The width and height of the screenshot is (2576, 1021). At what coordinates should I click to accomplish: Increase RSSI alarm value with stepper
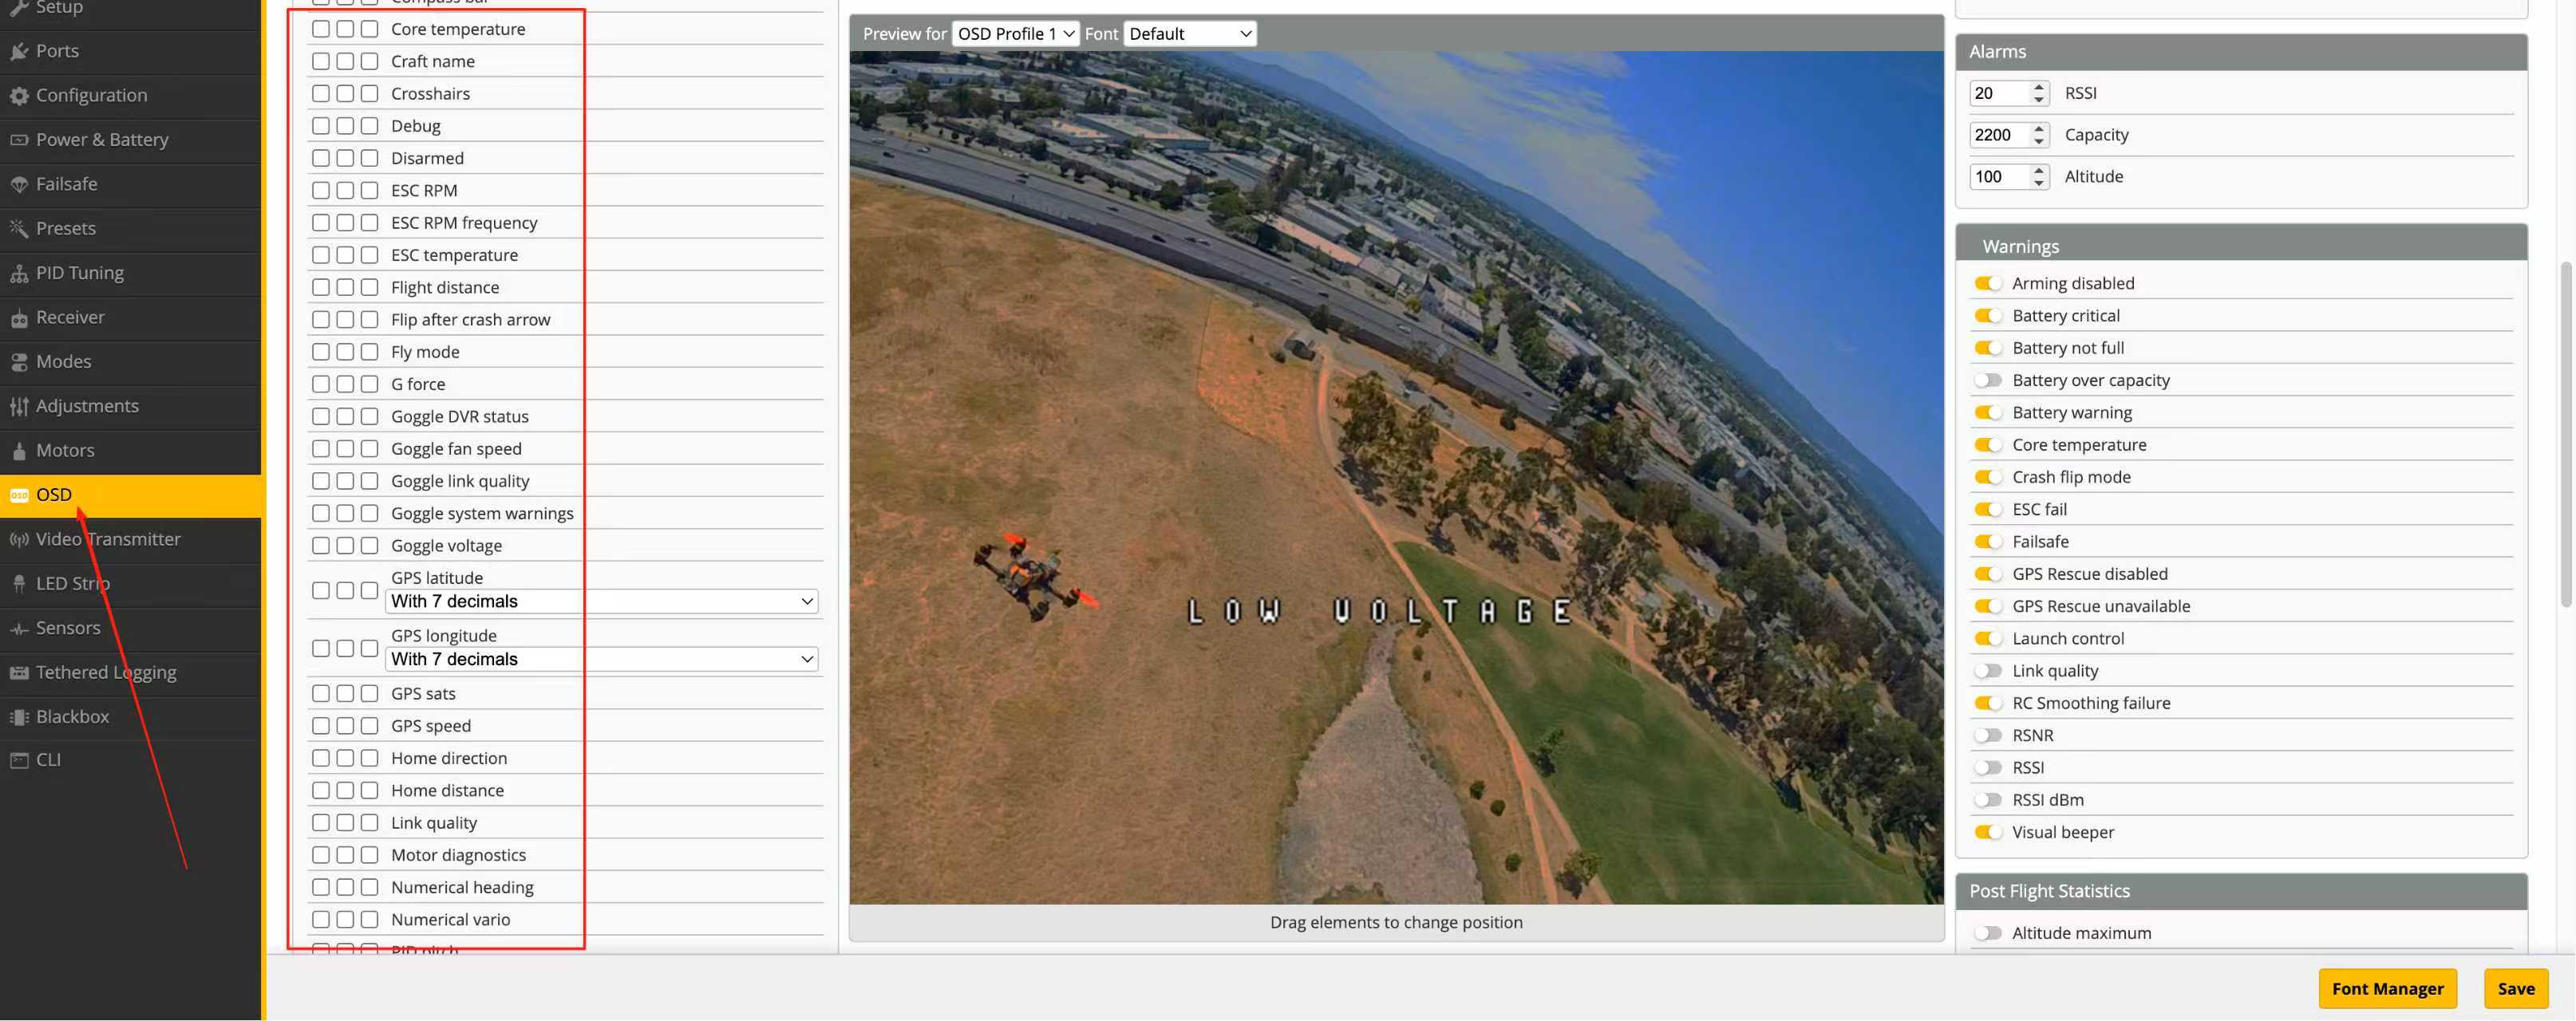(x=2038, y=88)
